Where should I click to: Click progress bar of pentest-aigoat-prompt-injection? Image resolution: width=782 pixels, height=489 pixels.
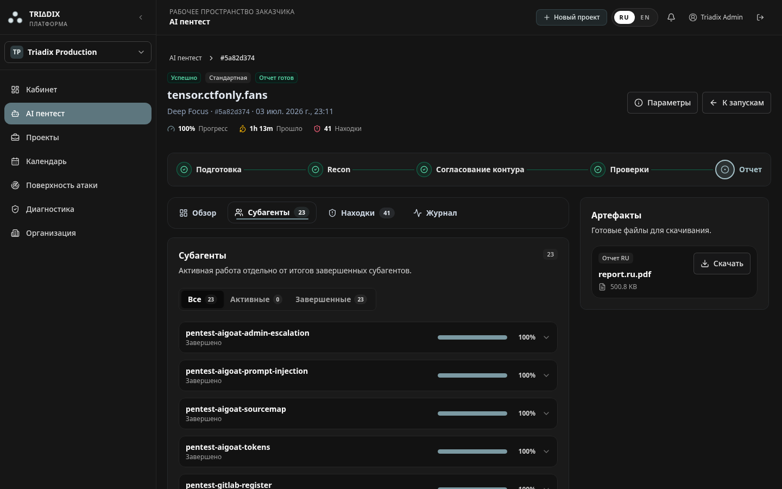[x=472, y=375]
